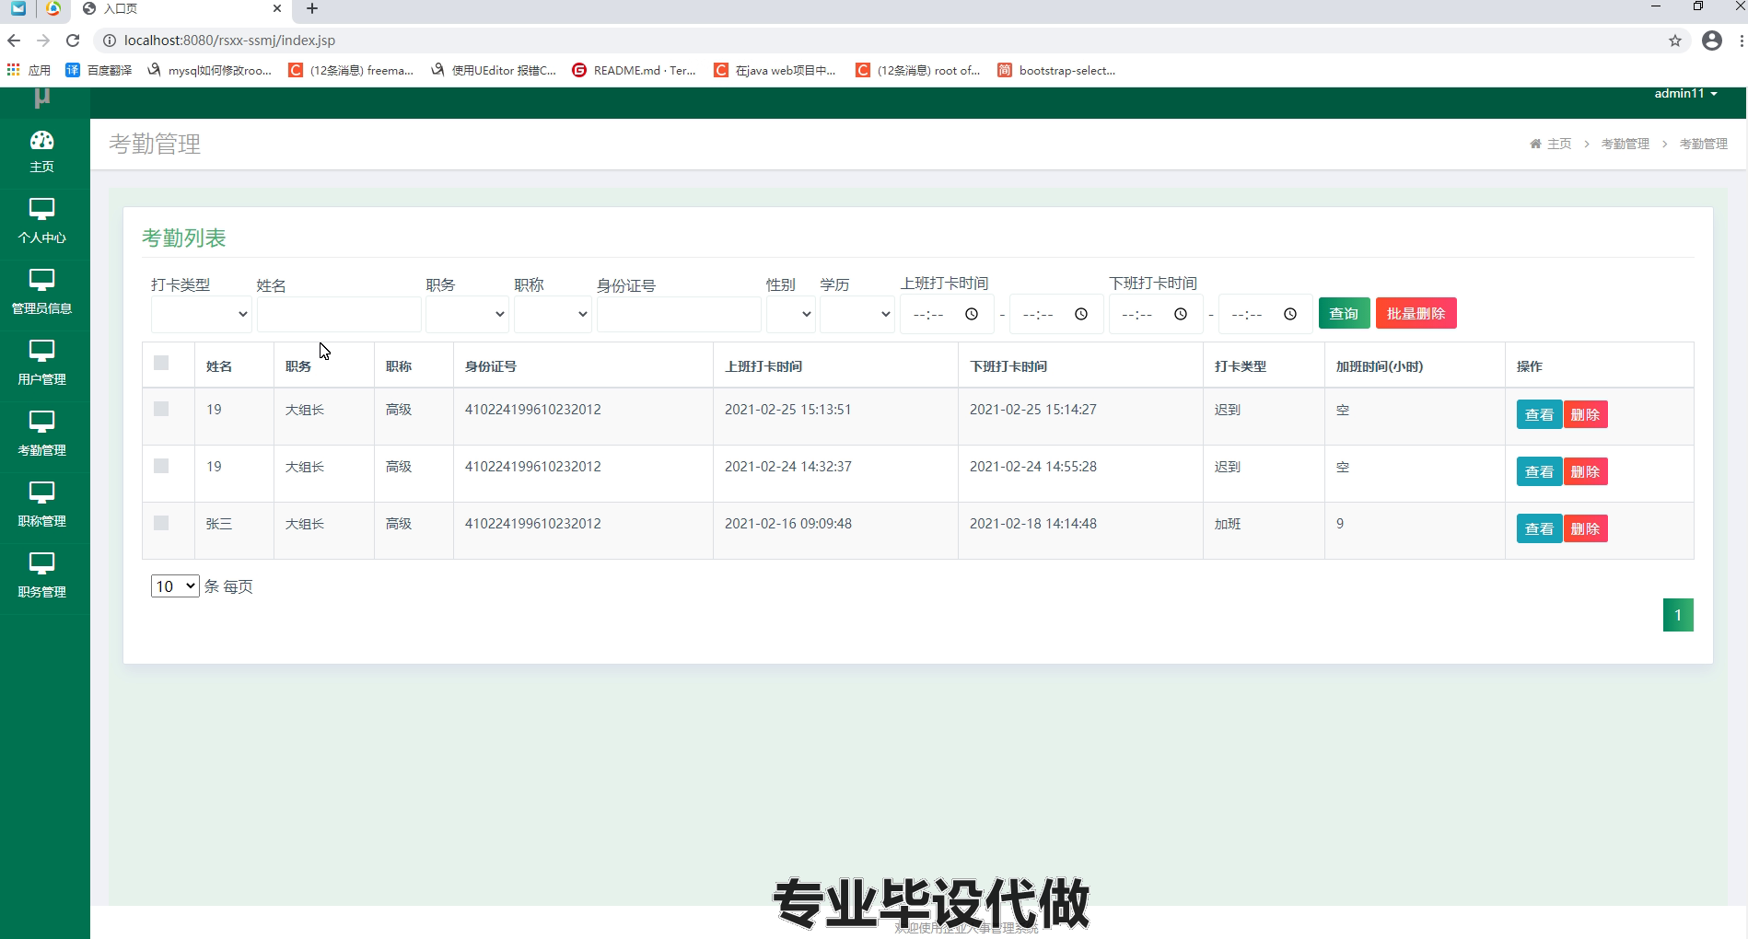This screenshot has height=939, width=1748.
Task: Bookmark this page with star icon
Action: (x=1675, y=41)
